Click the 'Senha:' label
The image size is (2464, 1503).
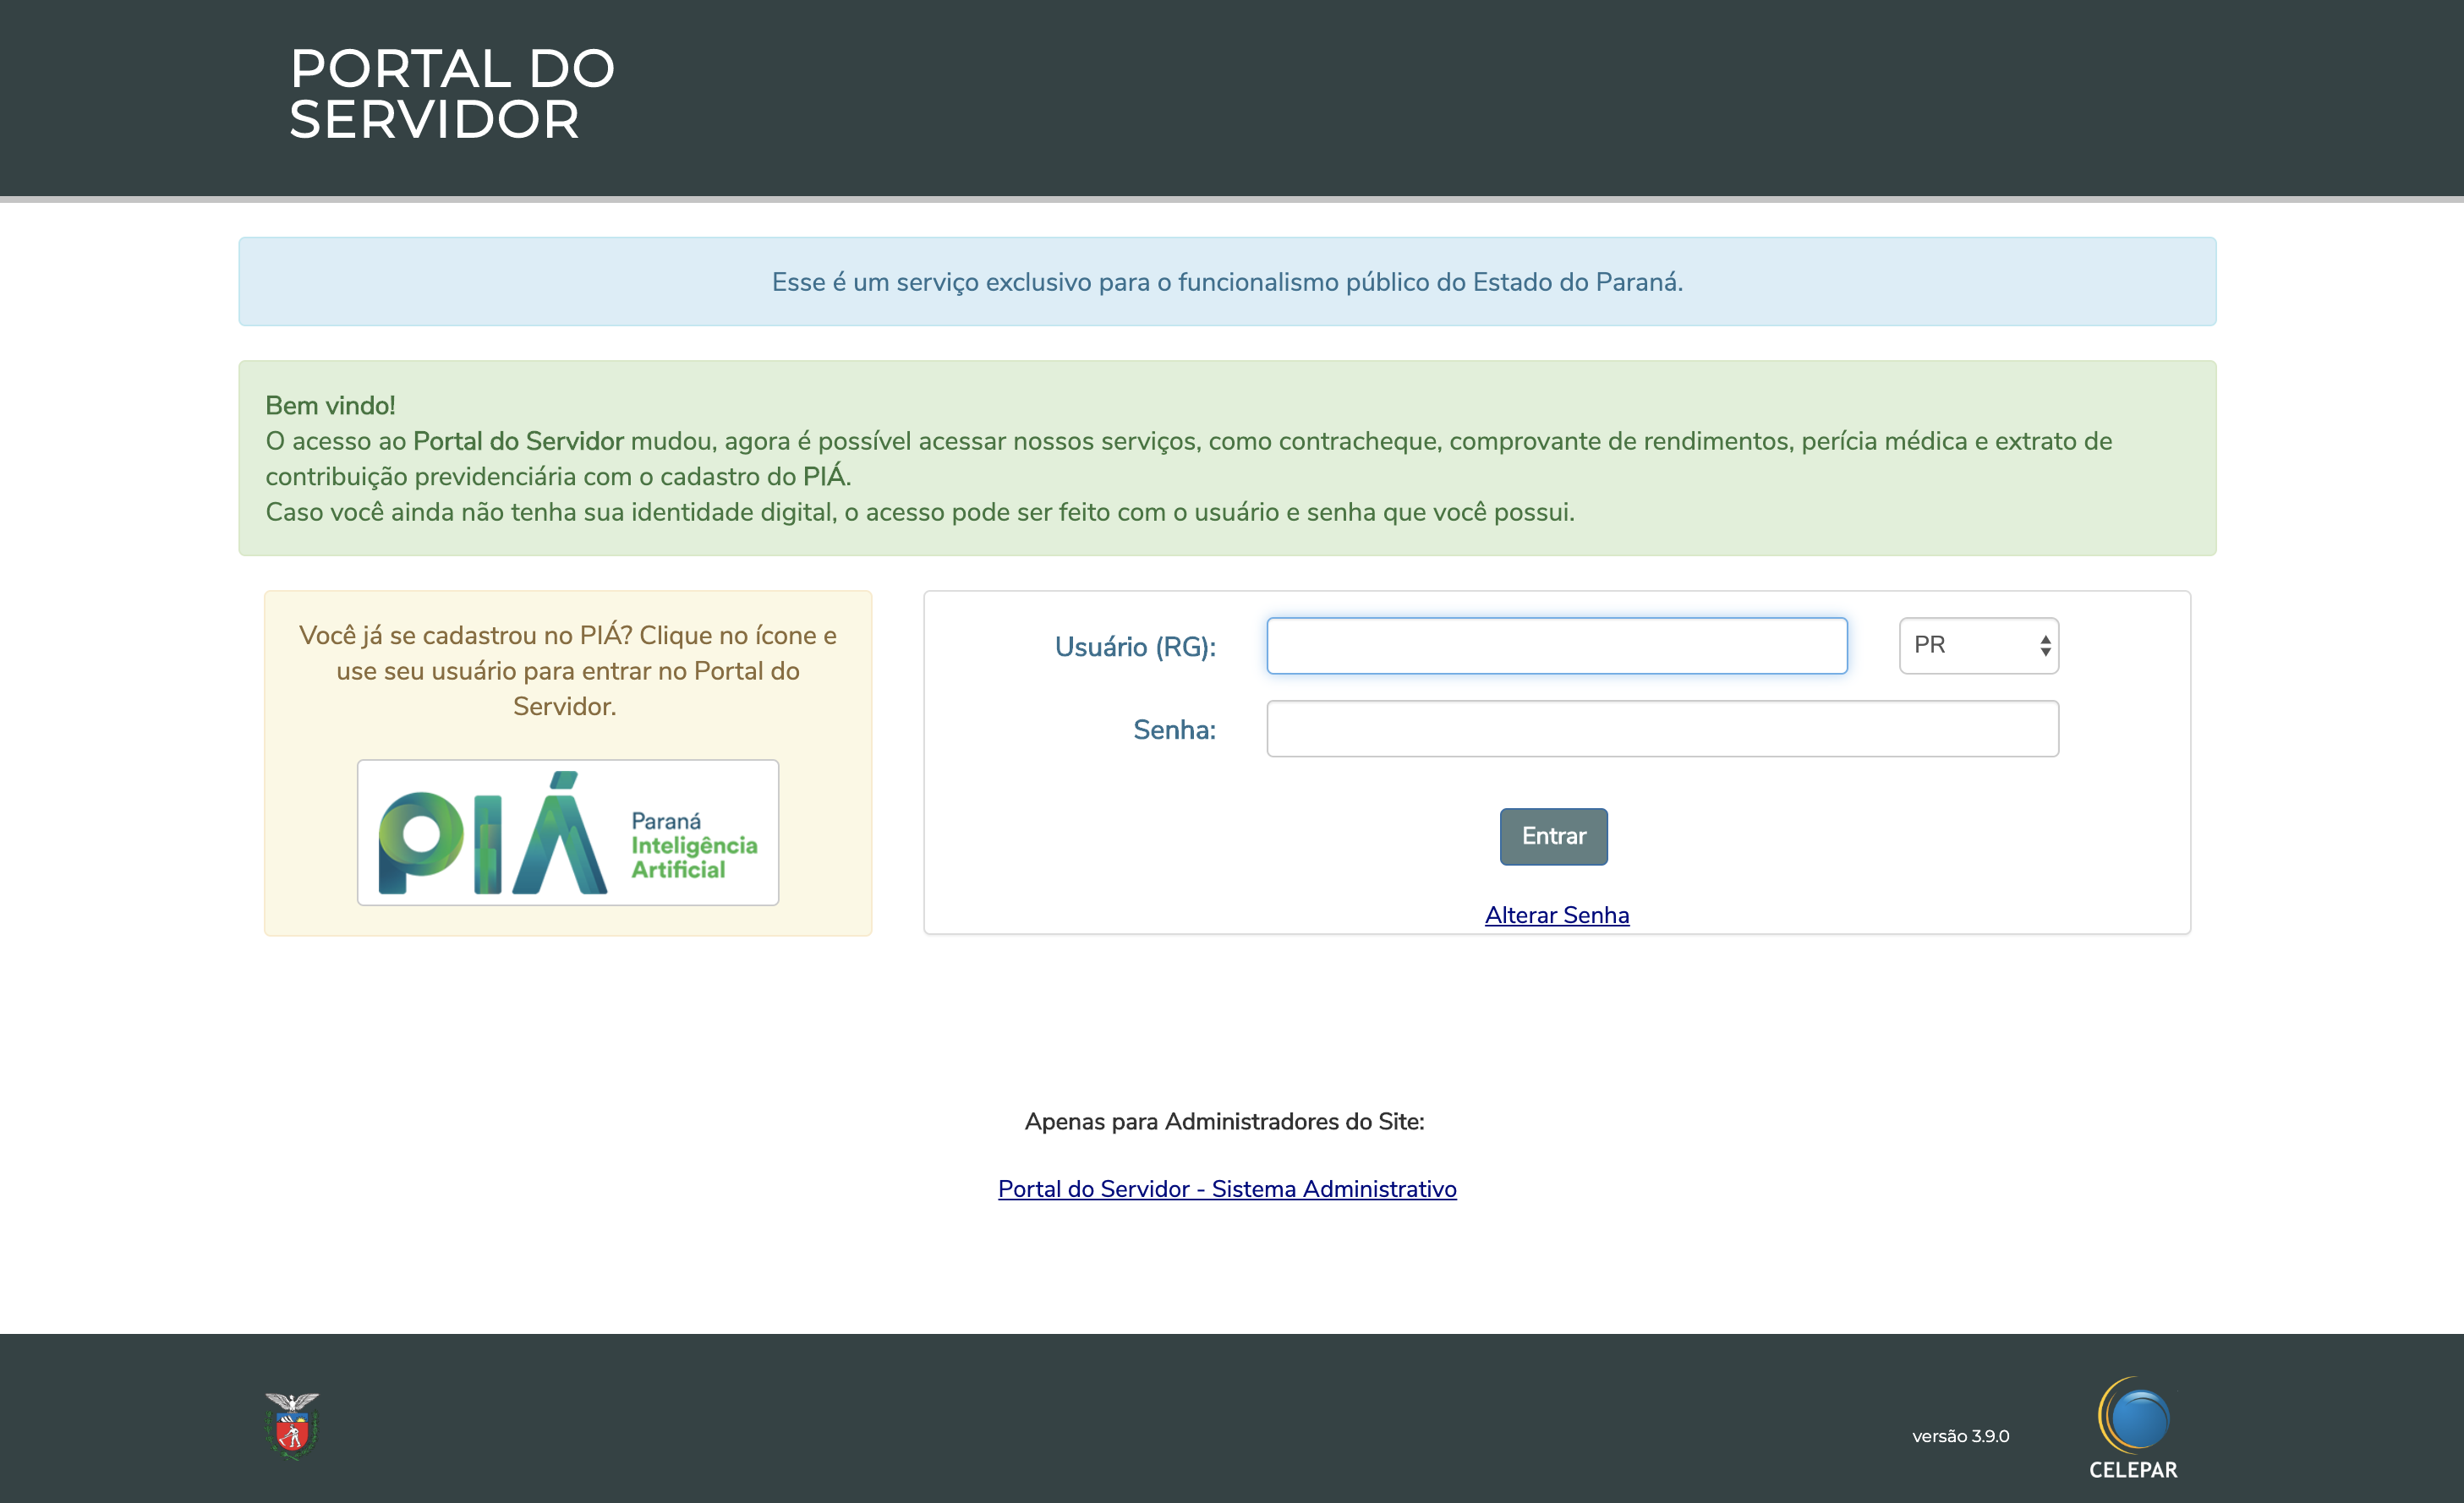pyautogui.click(x=1174, y=730)
